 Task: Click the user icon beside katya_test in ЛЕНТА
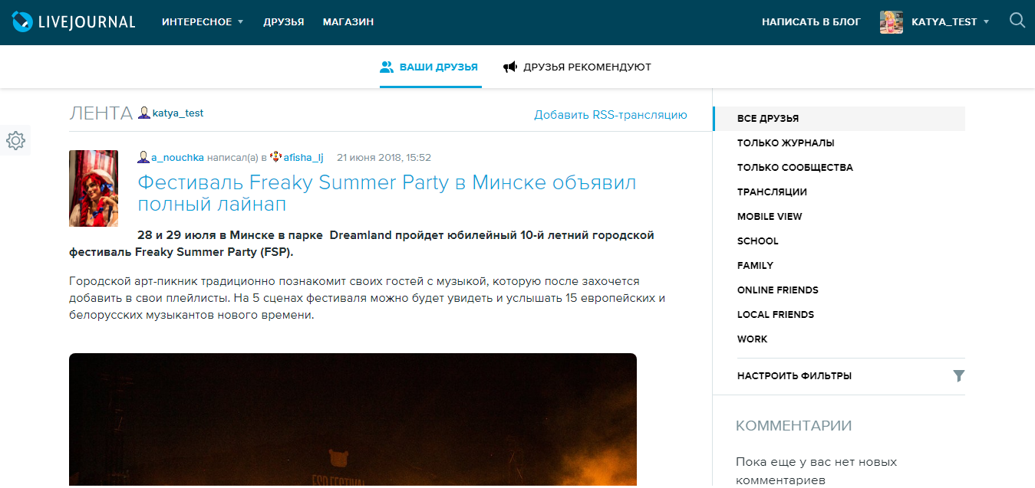[143, 113]
